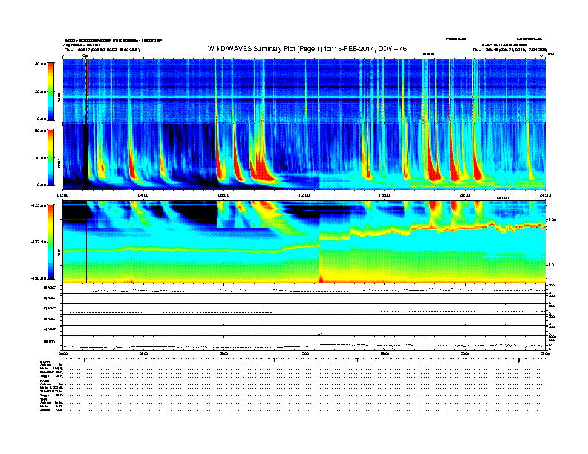Image resolution: width=588 pixels, height=454 pixels.
Task: Click the 24:00 label under the RAD1 panel
Action: click(x=545, y=195)
